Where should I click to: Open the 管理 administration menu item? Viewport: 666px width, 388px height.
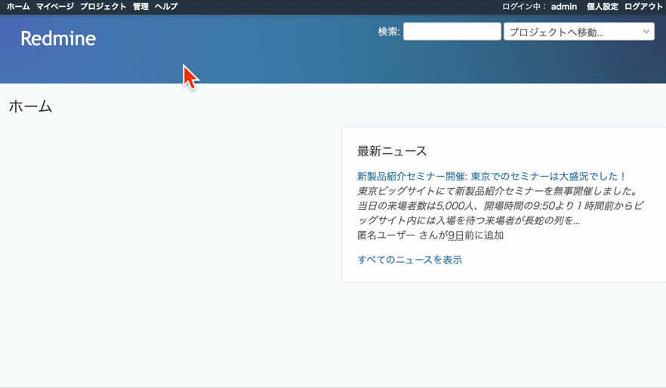[140, 7]
